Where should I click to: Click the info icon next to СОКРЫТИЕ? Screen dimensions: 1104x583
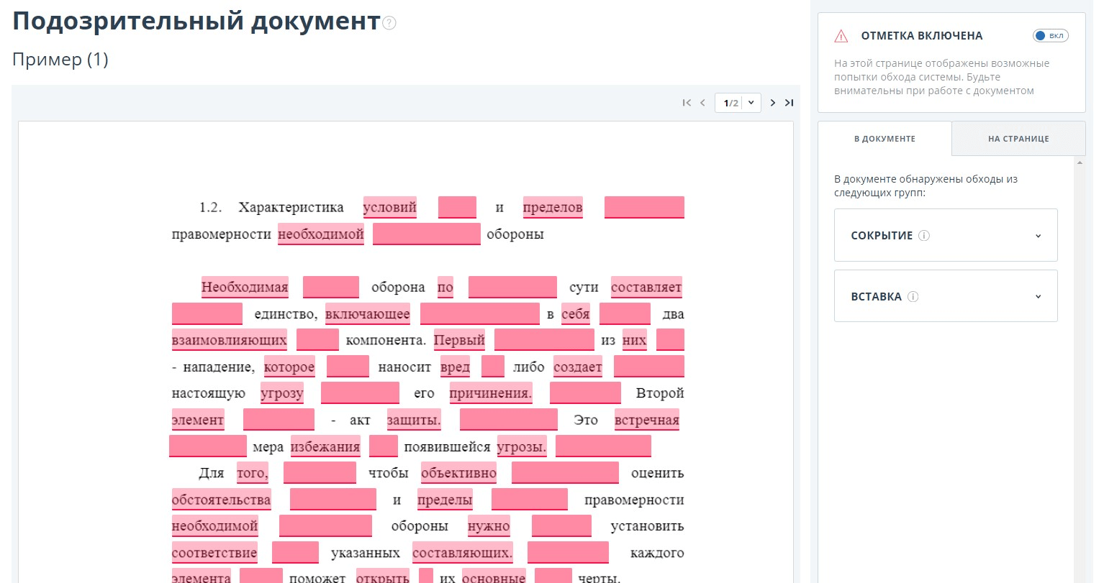[x=924, y=236]
